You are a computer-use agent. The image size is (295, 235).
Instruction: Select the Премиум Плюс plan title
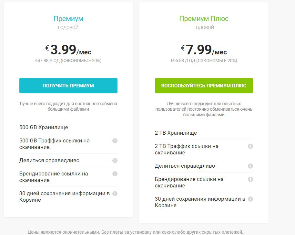tap(204, 18)
